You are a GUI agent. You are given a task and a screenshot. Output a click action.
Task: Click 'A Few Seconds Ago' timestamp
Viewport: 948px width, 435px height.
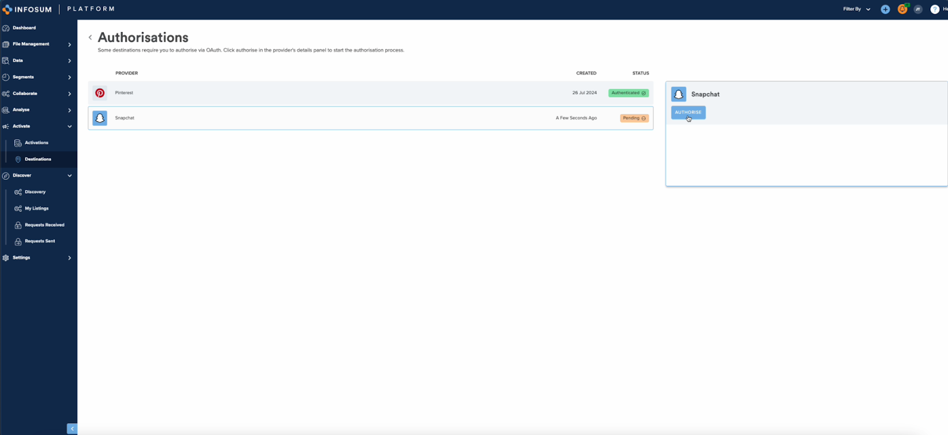coord(577,118)
